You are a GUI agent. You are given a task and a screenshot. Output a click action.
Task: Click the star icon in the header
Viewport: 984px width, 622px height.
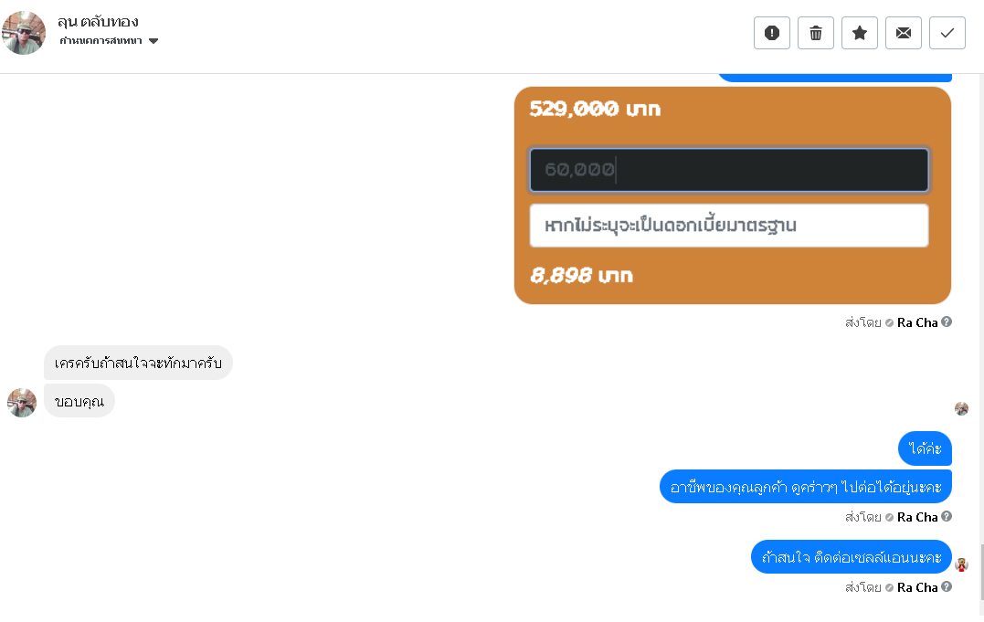[860, 33]
